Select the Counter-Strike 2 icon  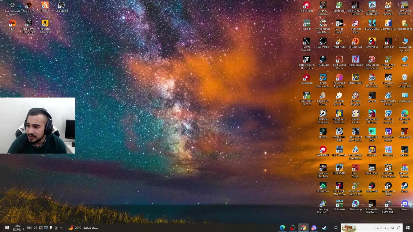tap(388, 26)
